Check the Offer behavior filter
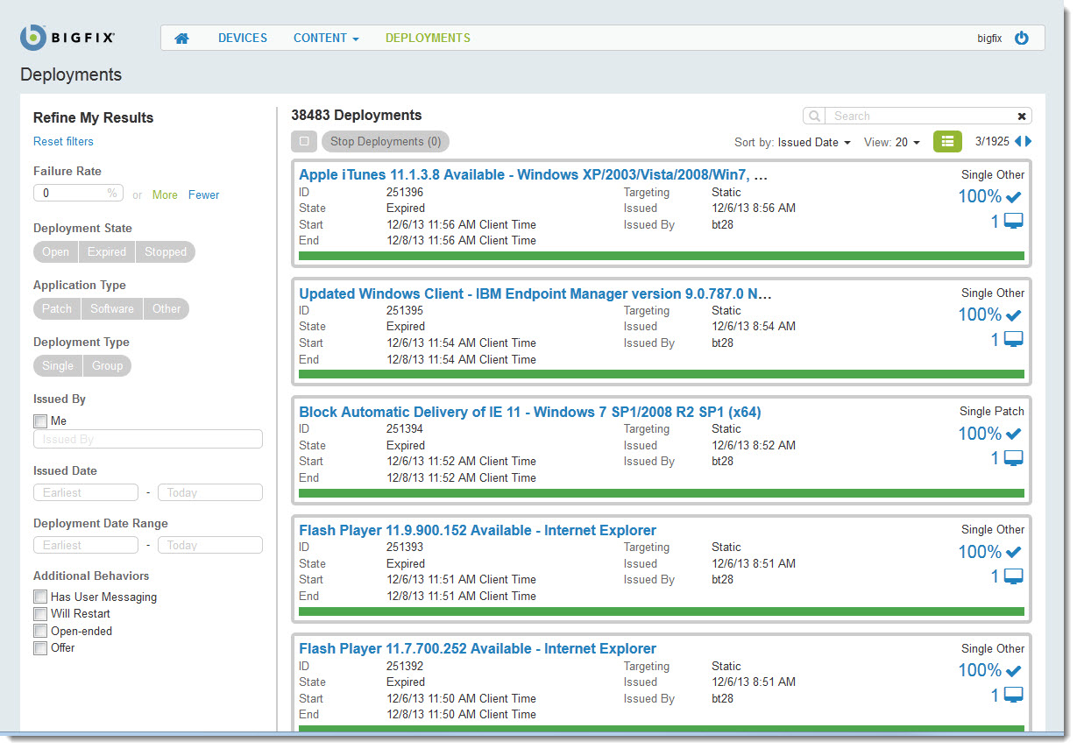 point(40,647)
